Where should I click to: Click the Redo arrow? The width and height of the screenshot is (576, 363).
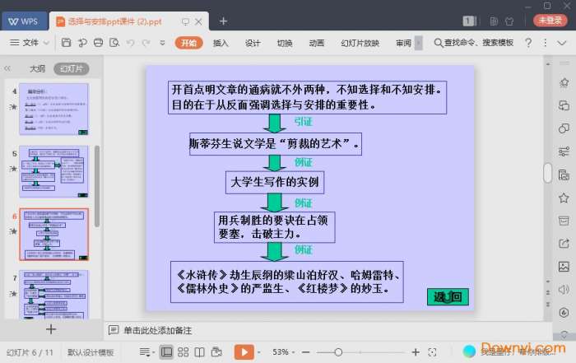[146, 43]
